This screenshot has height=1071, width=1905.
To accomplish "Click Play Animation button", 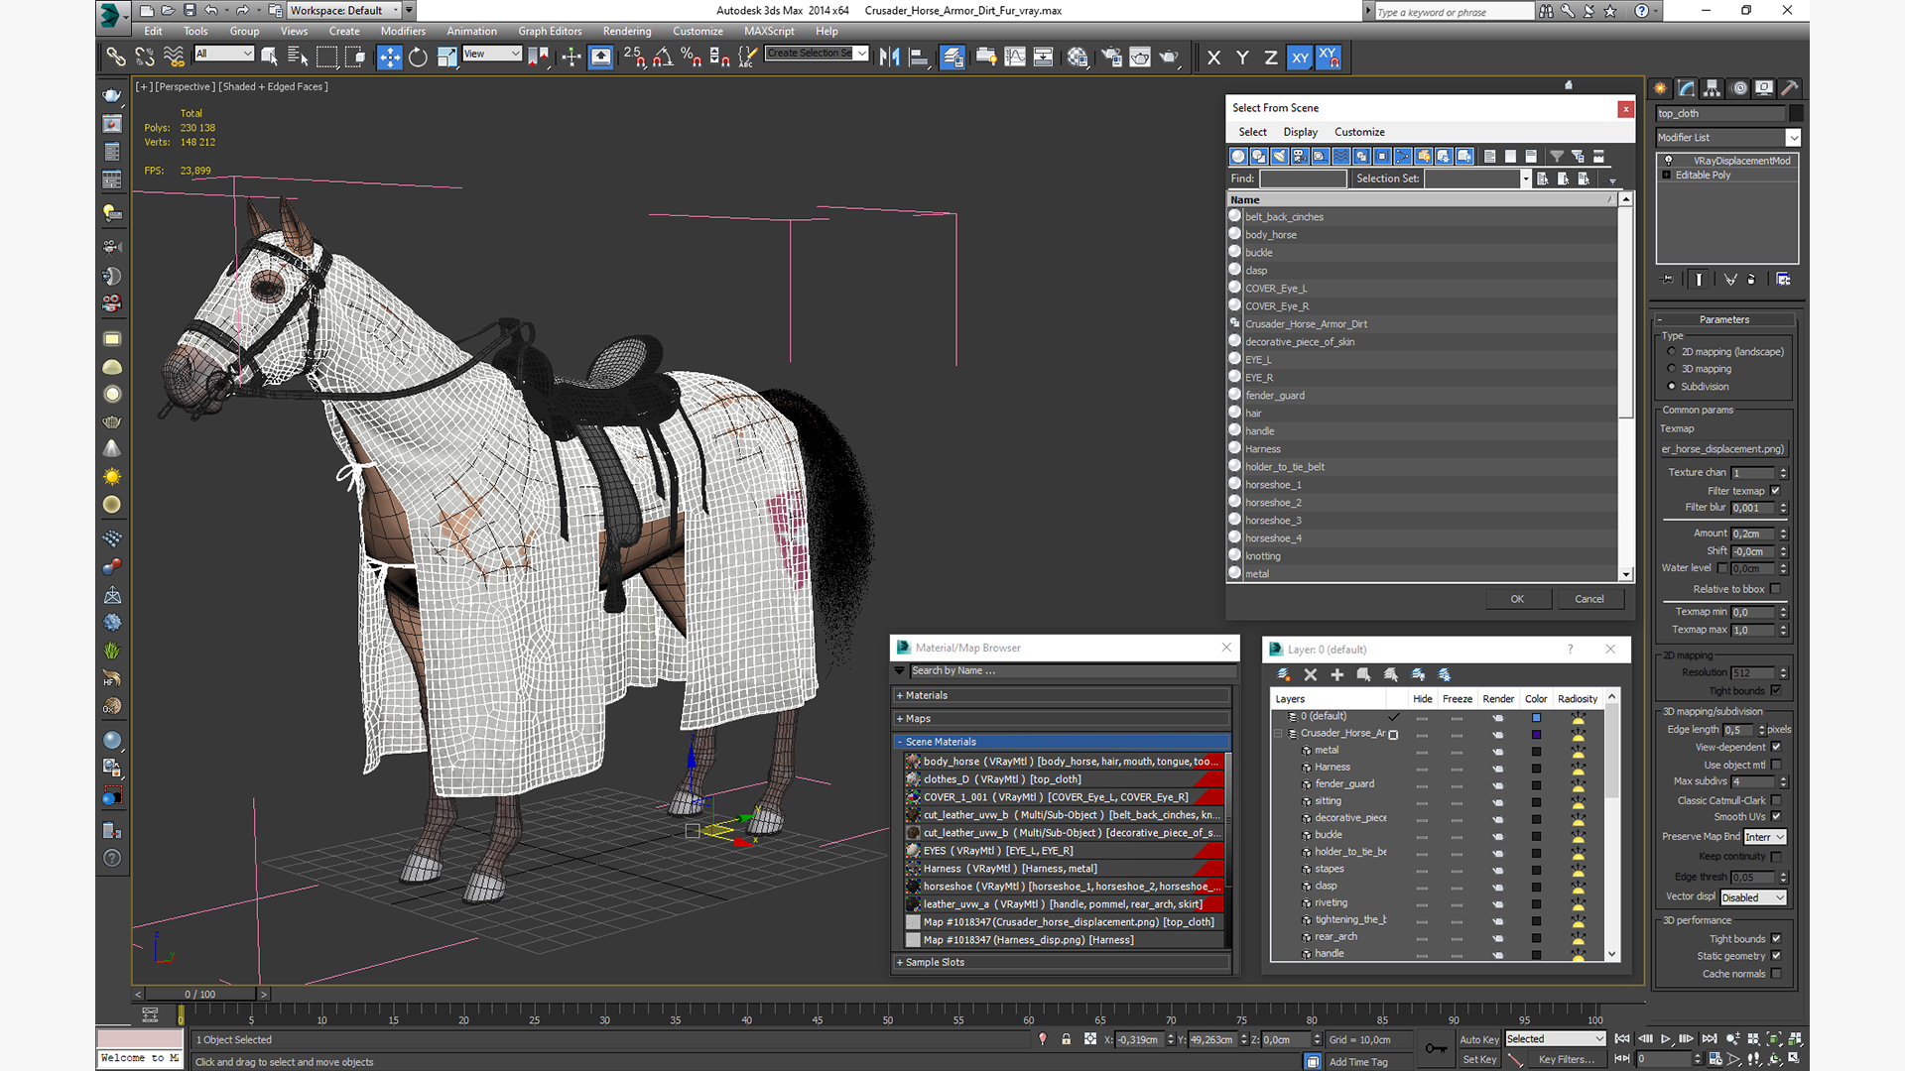I will [x=1666, y=1039].
